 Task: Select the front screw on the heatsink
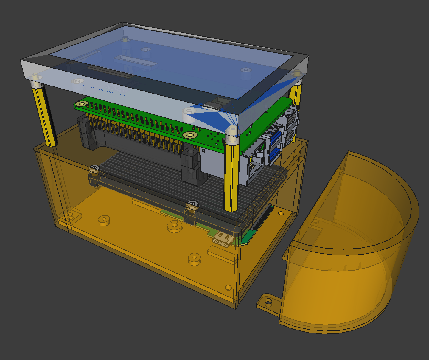tap(192, 206)
